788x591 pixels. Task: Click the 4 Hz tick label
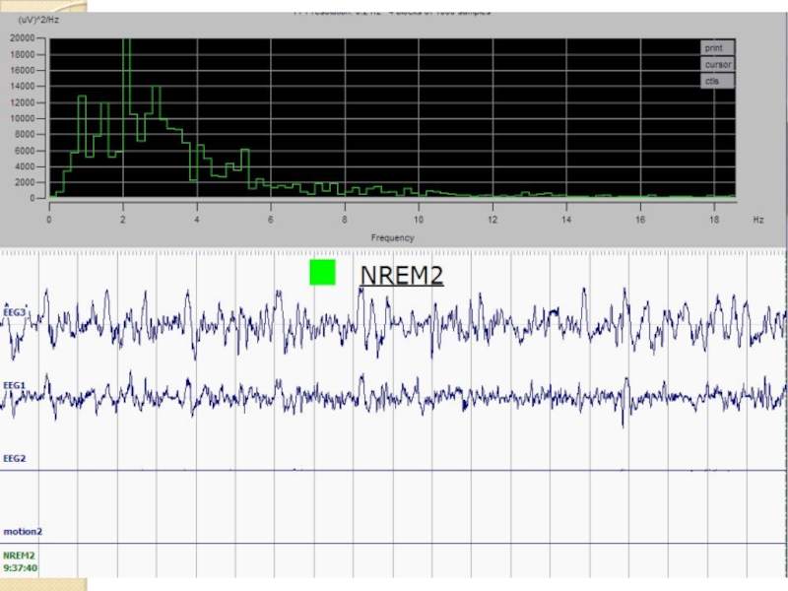point(197,219)
